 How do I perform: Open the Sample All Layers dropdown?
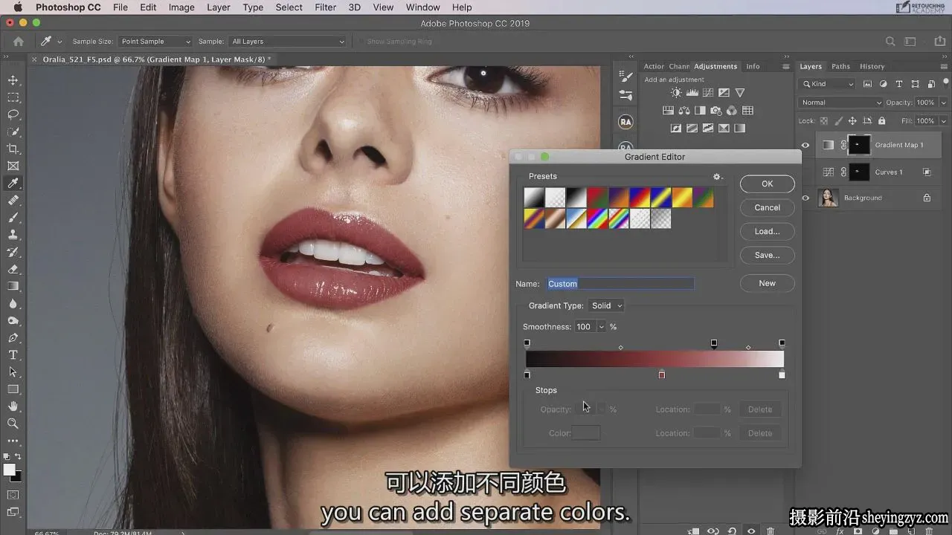[287, 42]
